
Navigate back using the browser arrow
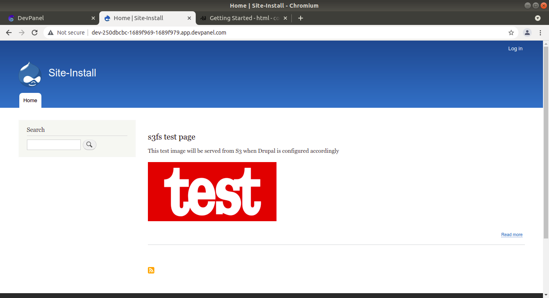8,33
